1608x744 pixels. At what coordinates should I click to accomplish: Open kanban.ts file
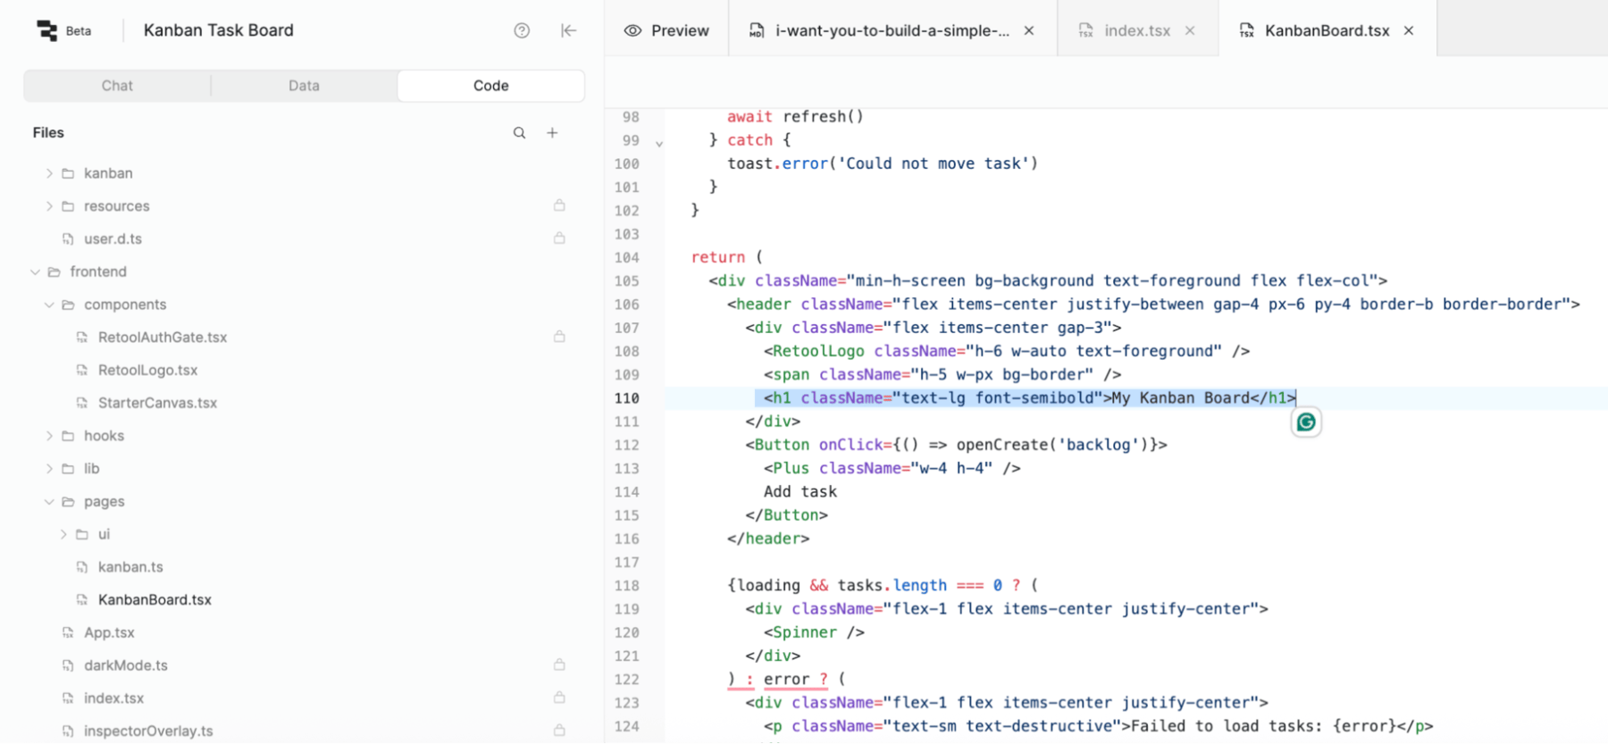[x=130, y=567]
